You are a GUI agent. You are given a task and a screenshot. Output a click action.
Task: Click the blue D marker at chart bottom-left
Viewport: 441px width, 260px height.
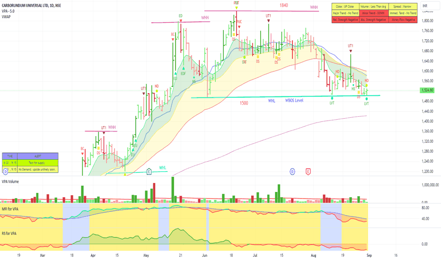point(5,172)
